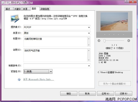Click the NIKON D50 camera text
The image size is (138, 102).
(104, 58)
